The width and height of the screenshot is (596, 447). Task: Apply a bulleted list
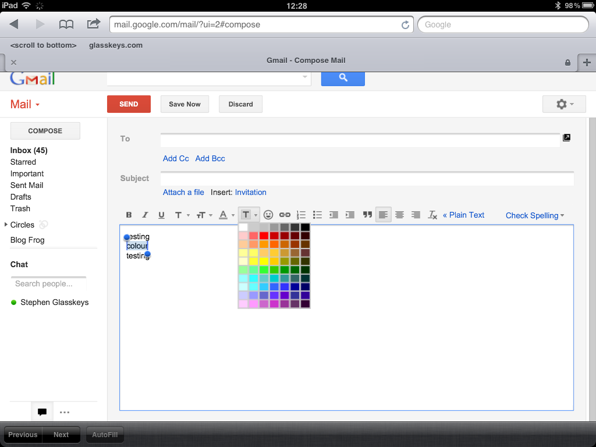pyautogui.click(x=317, y=215)
